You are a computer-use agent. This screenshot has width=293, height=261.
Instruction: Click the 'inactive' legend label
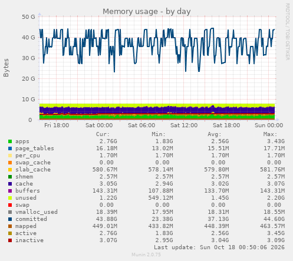click(x=29, y=240)
